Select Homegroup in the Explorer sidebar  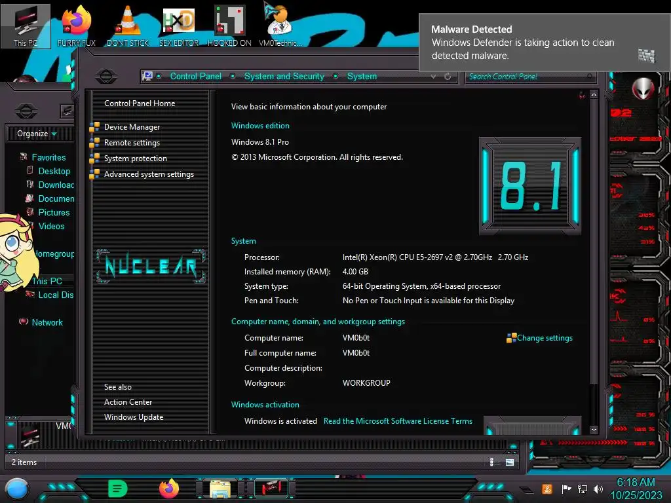pyautogui.click(x=54, y=253)
